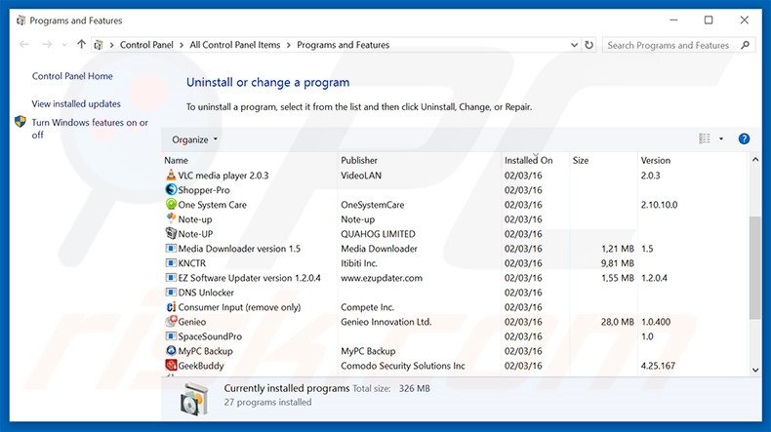Select the MyPC Backup program name
The height and width of the screenshot is (432, 771).
[x=205, y=351]
